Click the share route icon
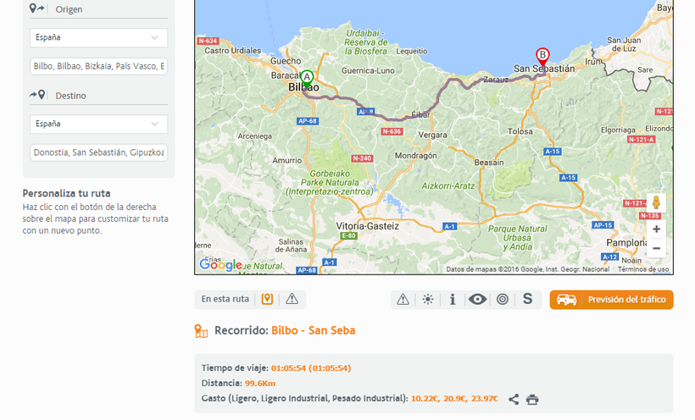Viewport: 695px width, 420px height. (x=514, y=399)
